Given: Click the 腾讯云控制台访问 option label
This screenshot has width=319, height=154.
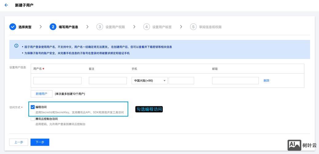Looking at the screenshot, I should (x=46, y=119).
